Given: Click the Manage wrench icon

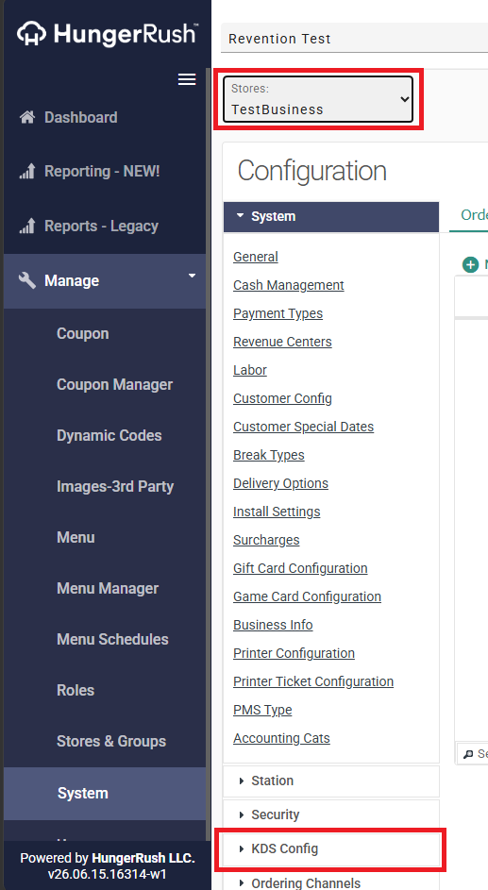Looking at the screenshot, I should (26, 280).
